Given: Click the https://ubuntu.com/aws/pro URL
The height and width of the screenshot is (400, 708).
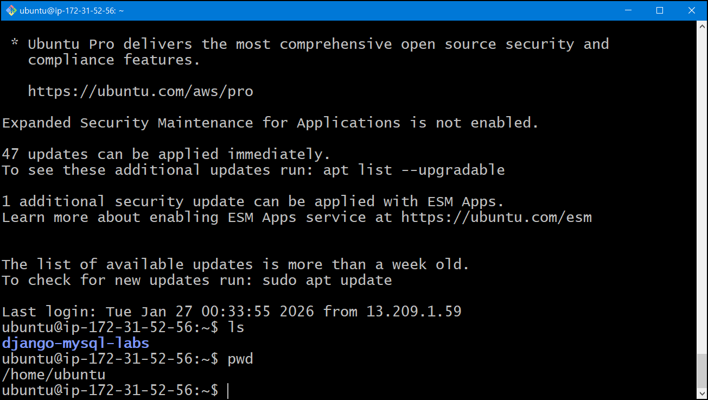Looking at the screenshot, I should click(x=141, y=91).
